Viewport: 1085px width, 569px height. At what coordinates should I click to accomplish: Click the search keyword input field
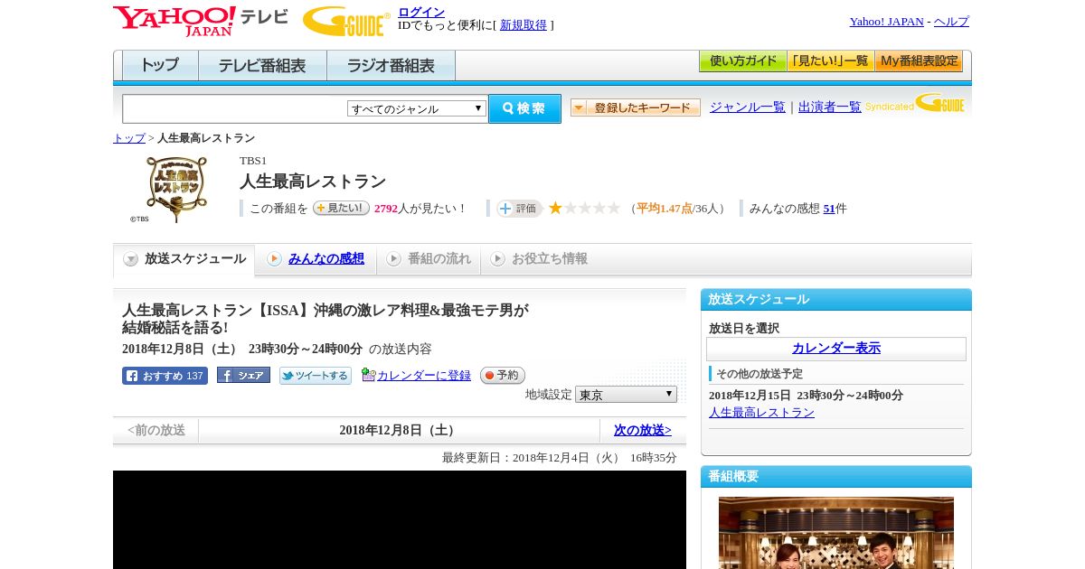tap(235, 108)
